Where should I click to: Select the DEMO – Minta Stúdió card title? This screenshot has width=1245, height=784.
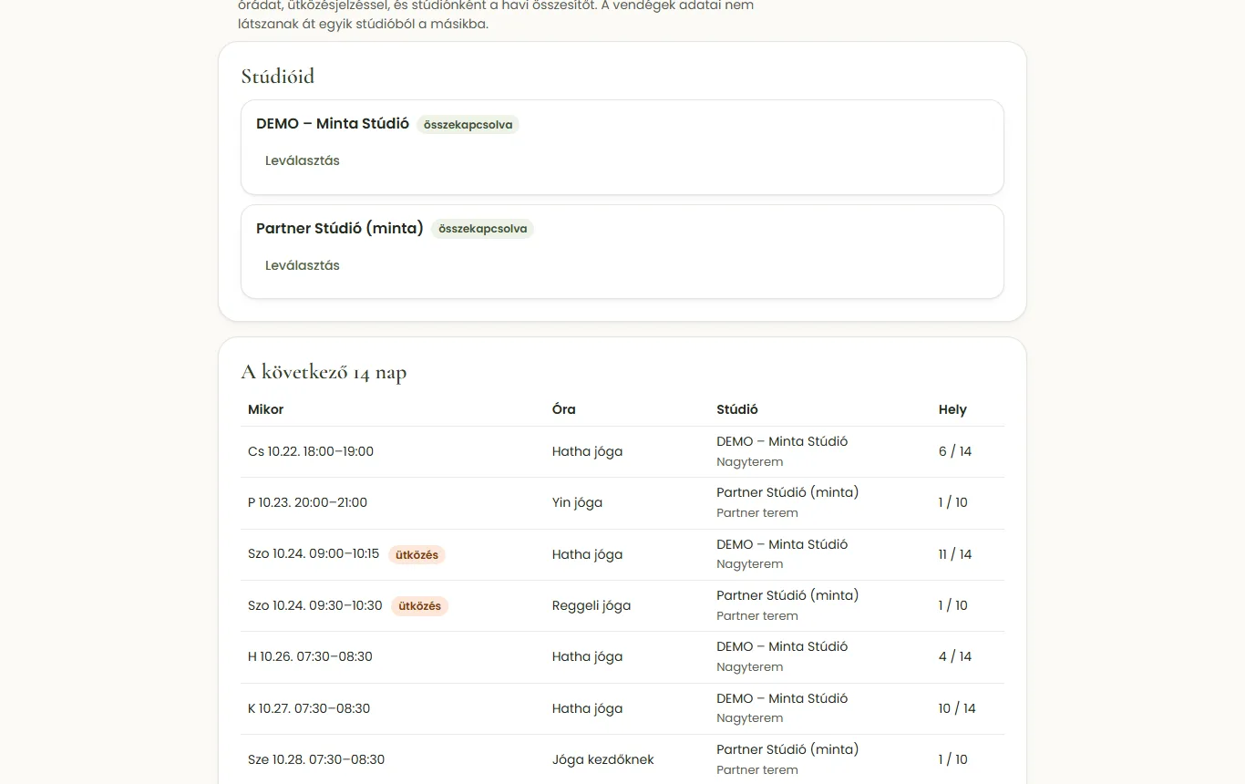[333, 124]
